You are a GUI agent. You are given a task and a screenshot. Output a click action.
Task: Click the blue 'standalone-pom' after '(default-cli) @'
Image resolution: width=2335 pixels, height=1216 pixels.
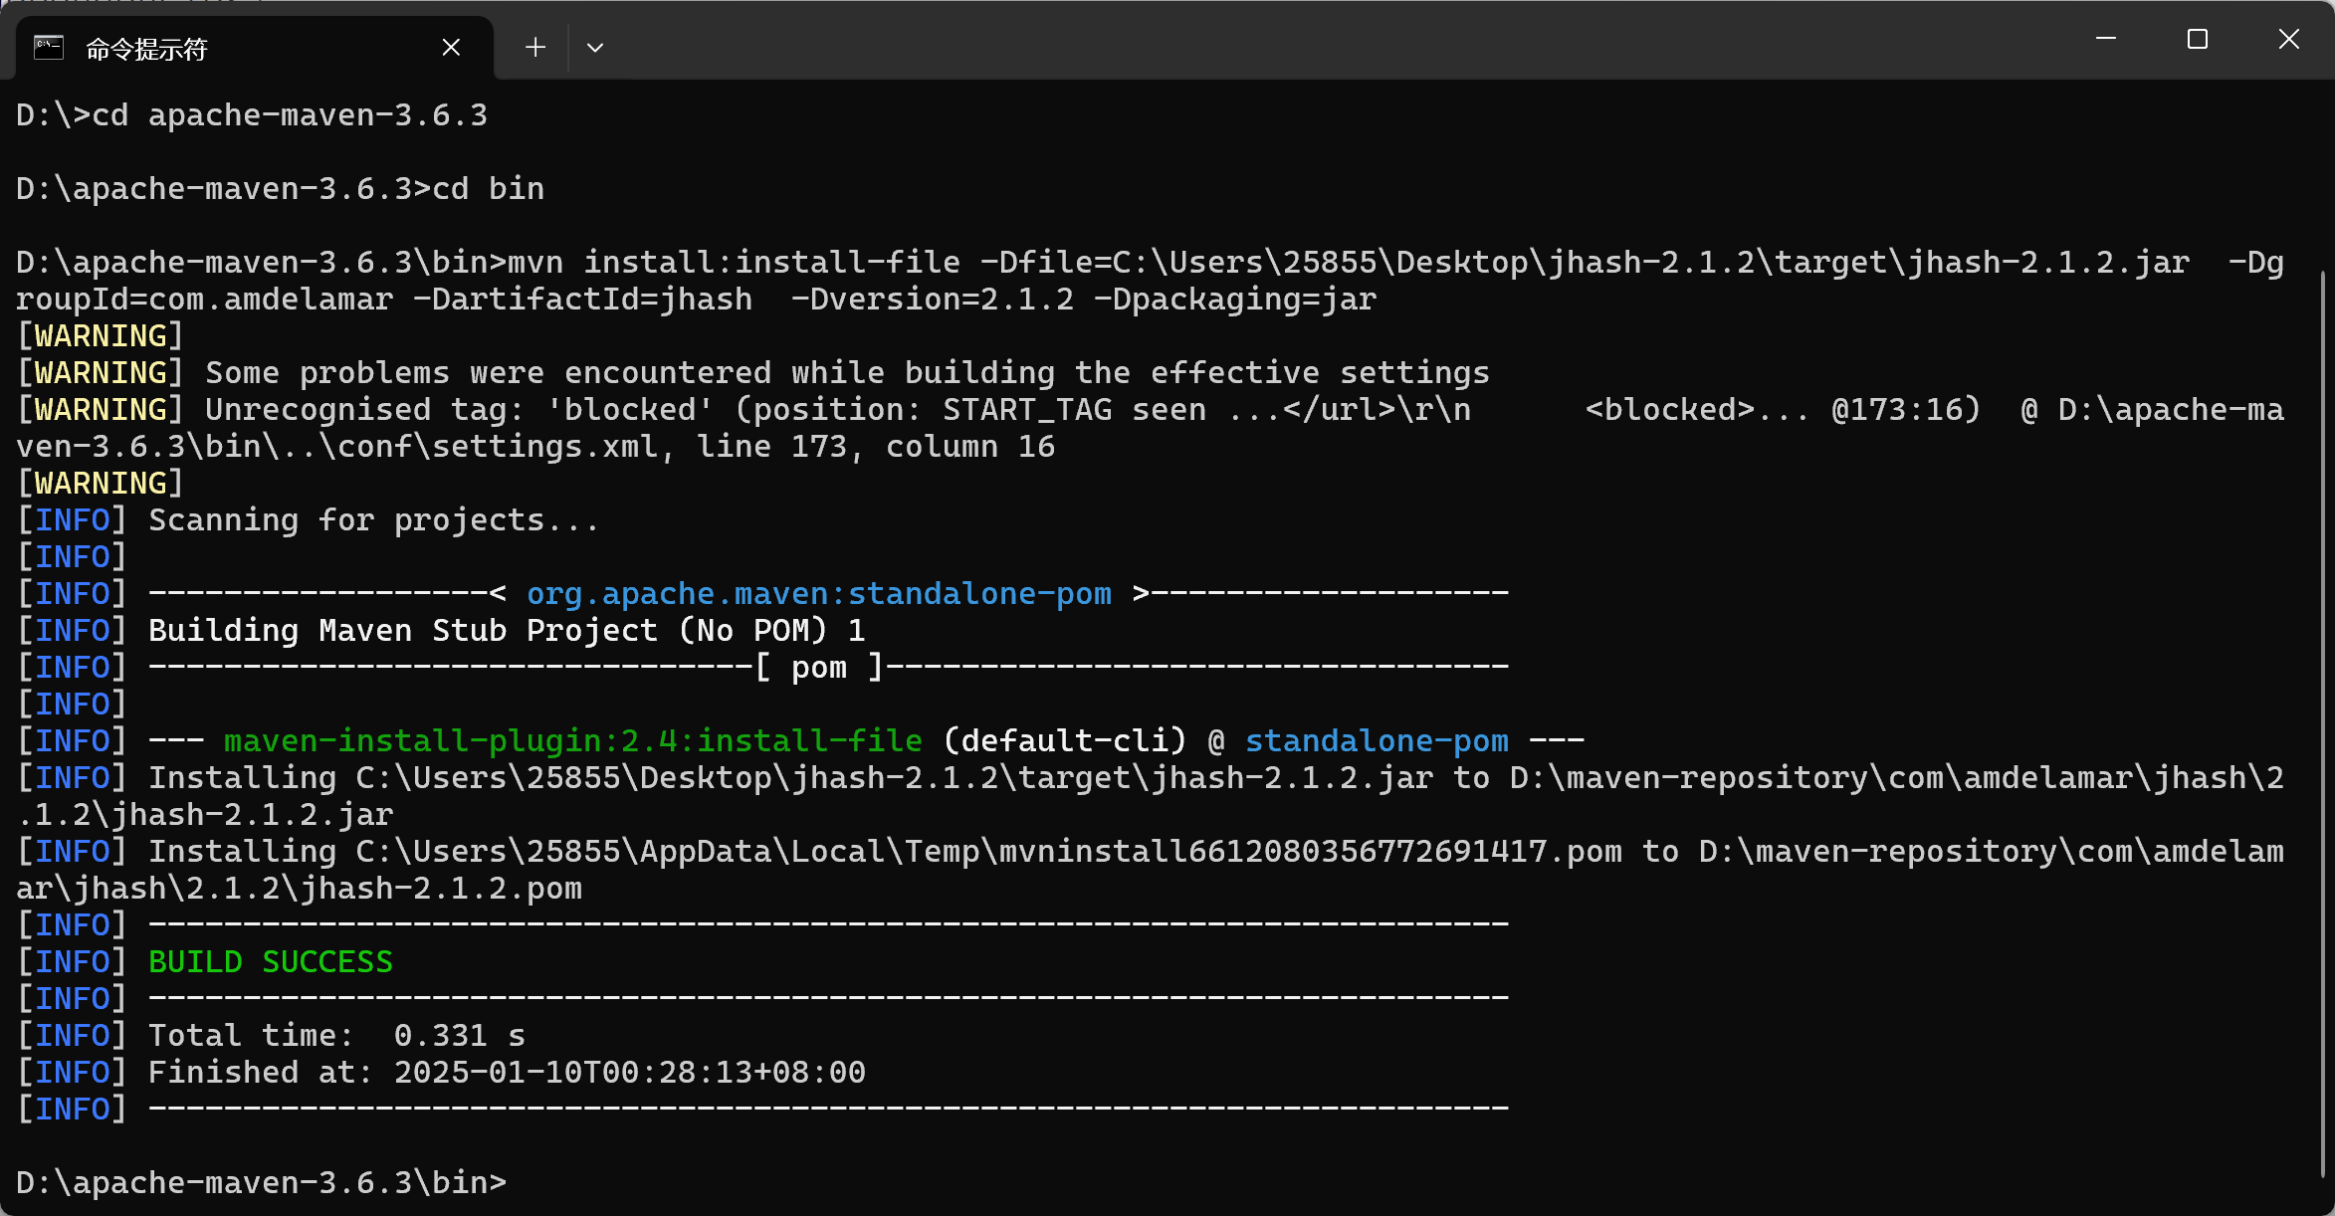(1378, 741)
